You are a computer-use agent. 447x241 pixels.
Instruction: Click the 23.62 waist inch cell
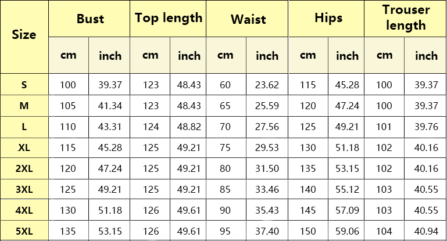point(267,84)
